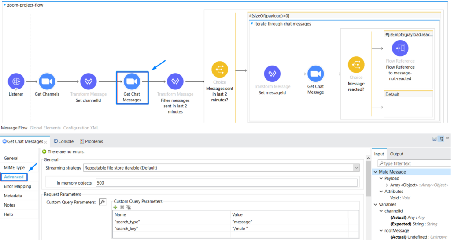Screen dimensions: 451x240
Task: Open the Streaming strategy dropdown
Action: tap(356, 168)
